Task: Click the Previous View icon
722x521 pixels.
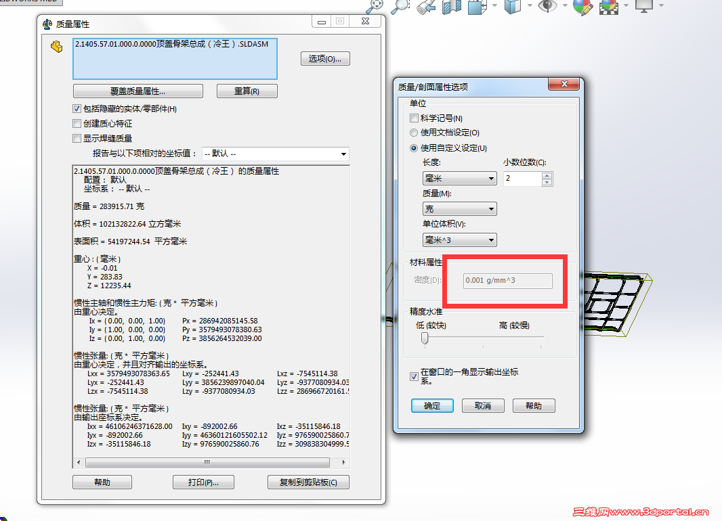Action: click(427, 7)
